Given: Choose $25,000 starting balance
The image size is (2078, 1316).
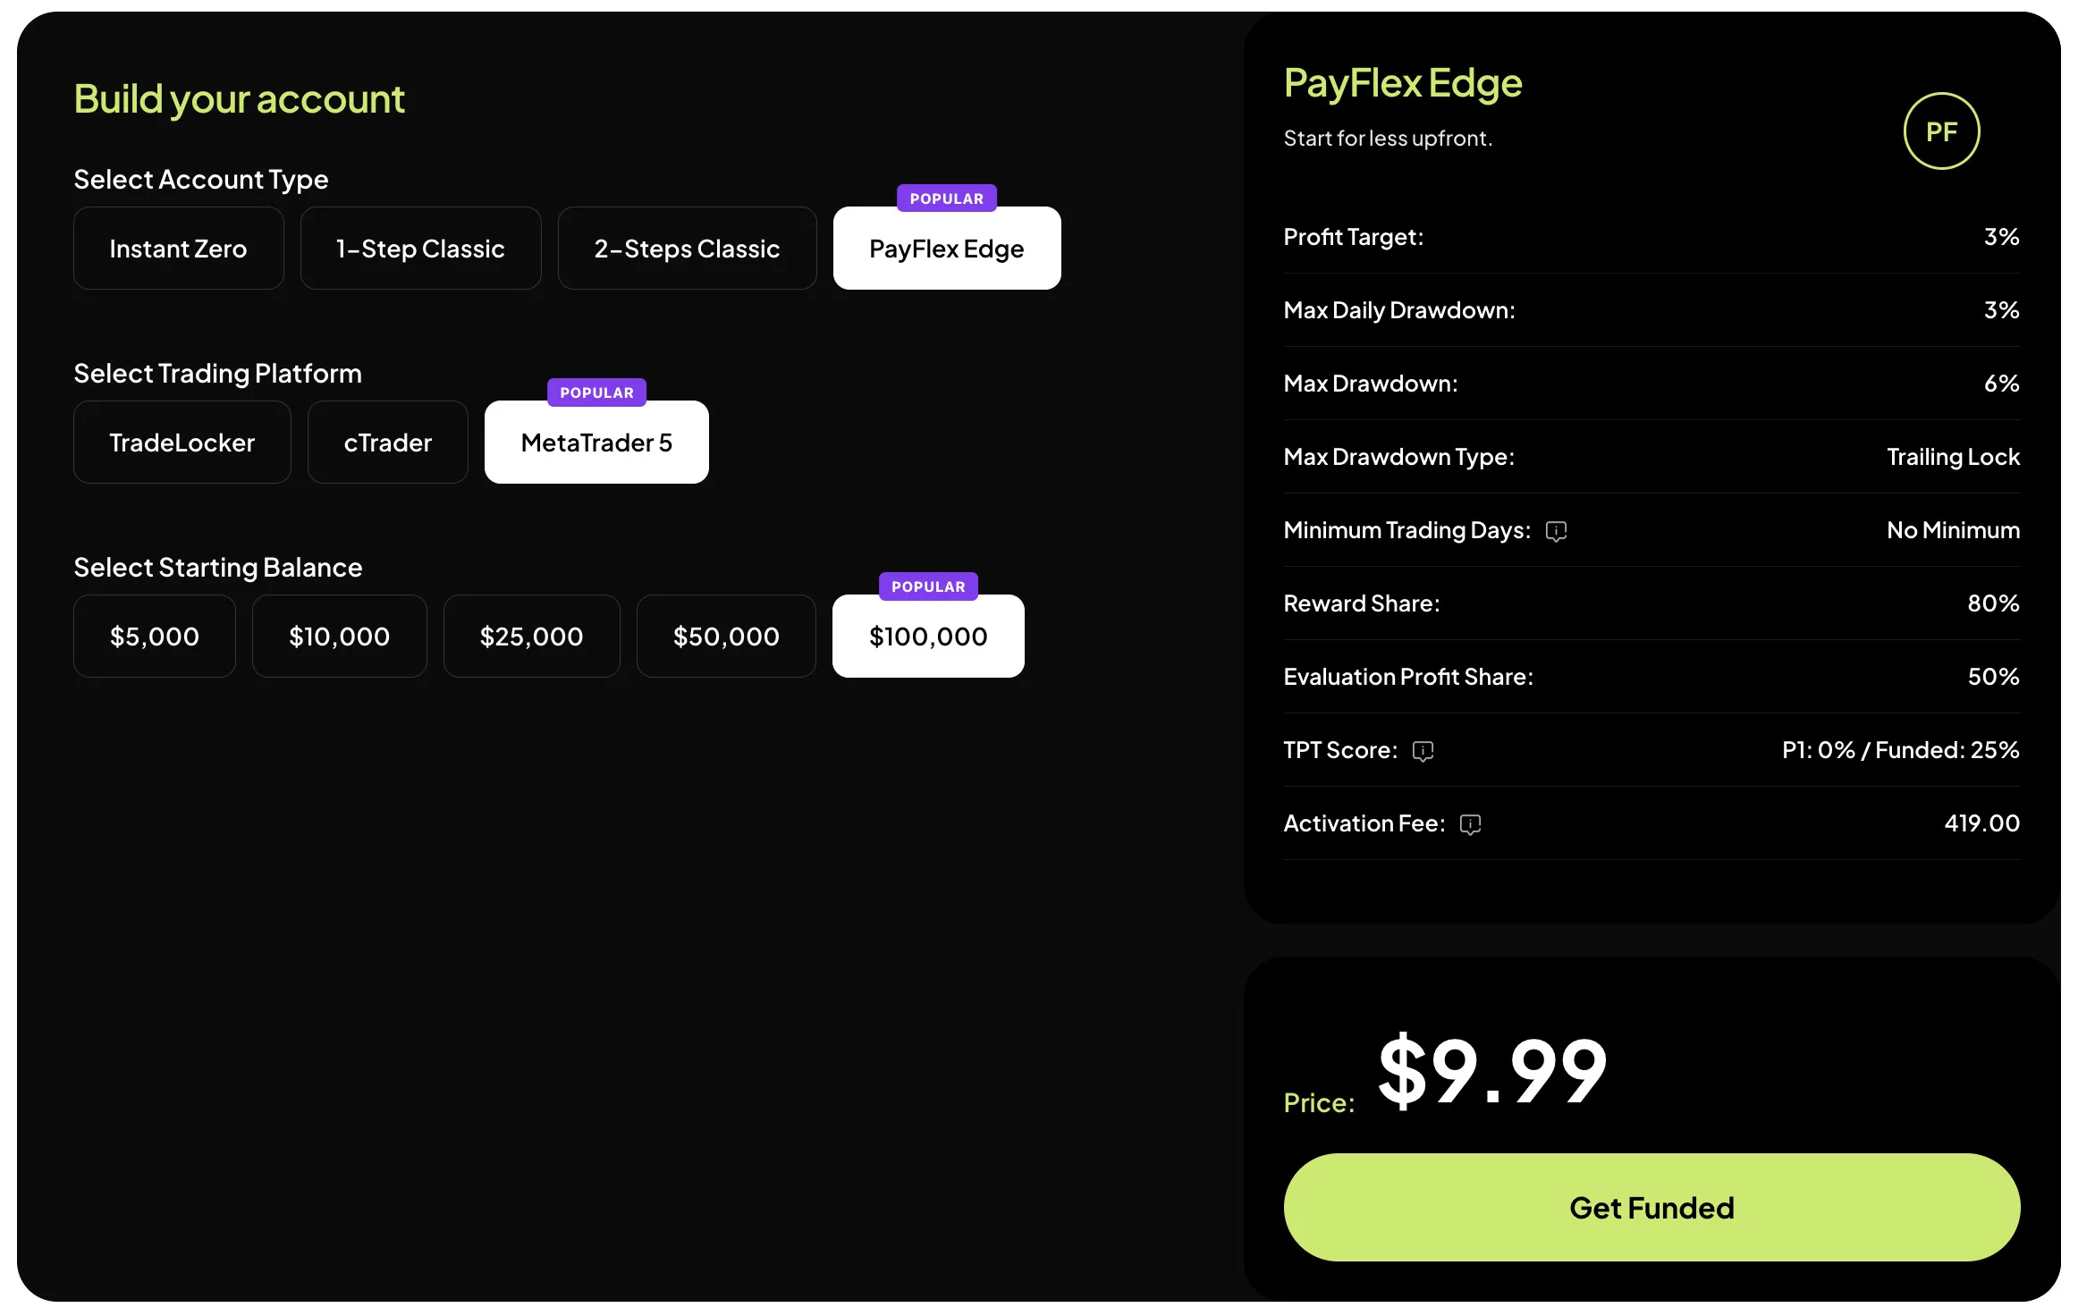Looking at the screenshot, I should click(x=532, y=637).
